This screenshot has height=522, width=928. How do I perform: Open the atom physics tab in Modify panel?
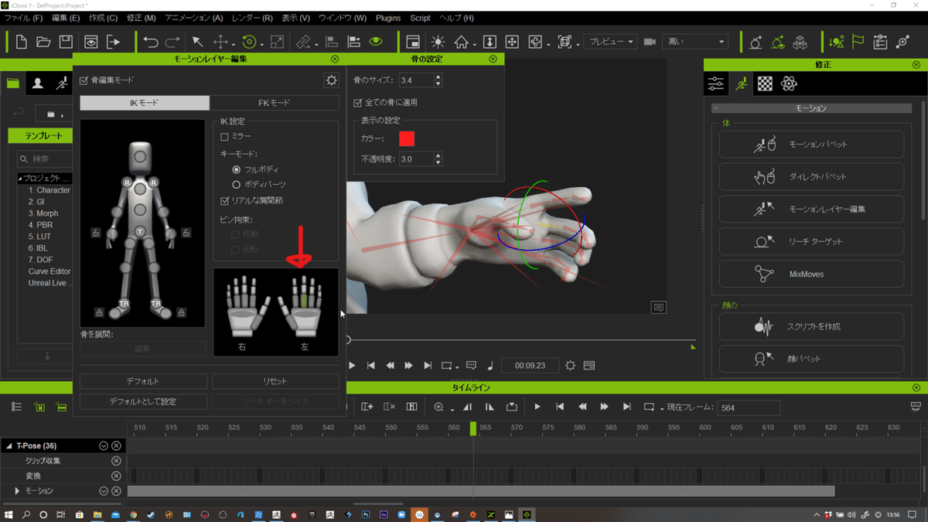789,84
